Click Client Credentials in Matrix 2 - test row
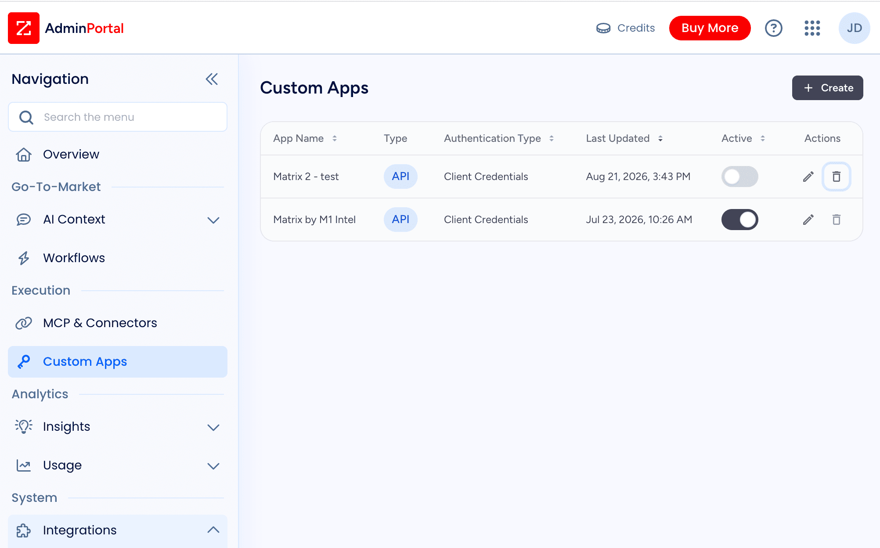 [486, 177]
